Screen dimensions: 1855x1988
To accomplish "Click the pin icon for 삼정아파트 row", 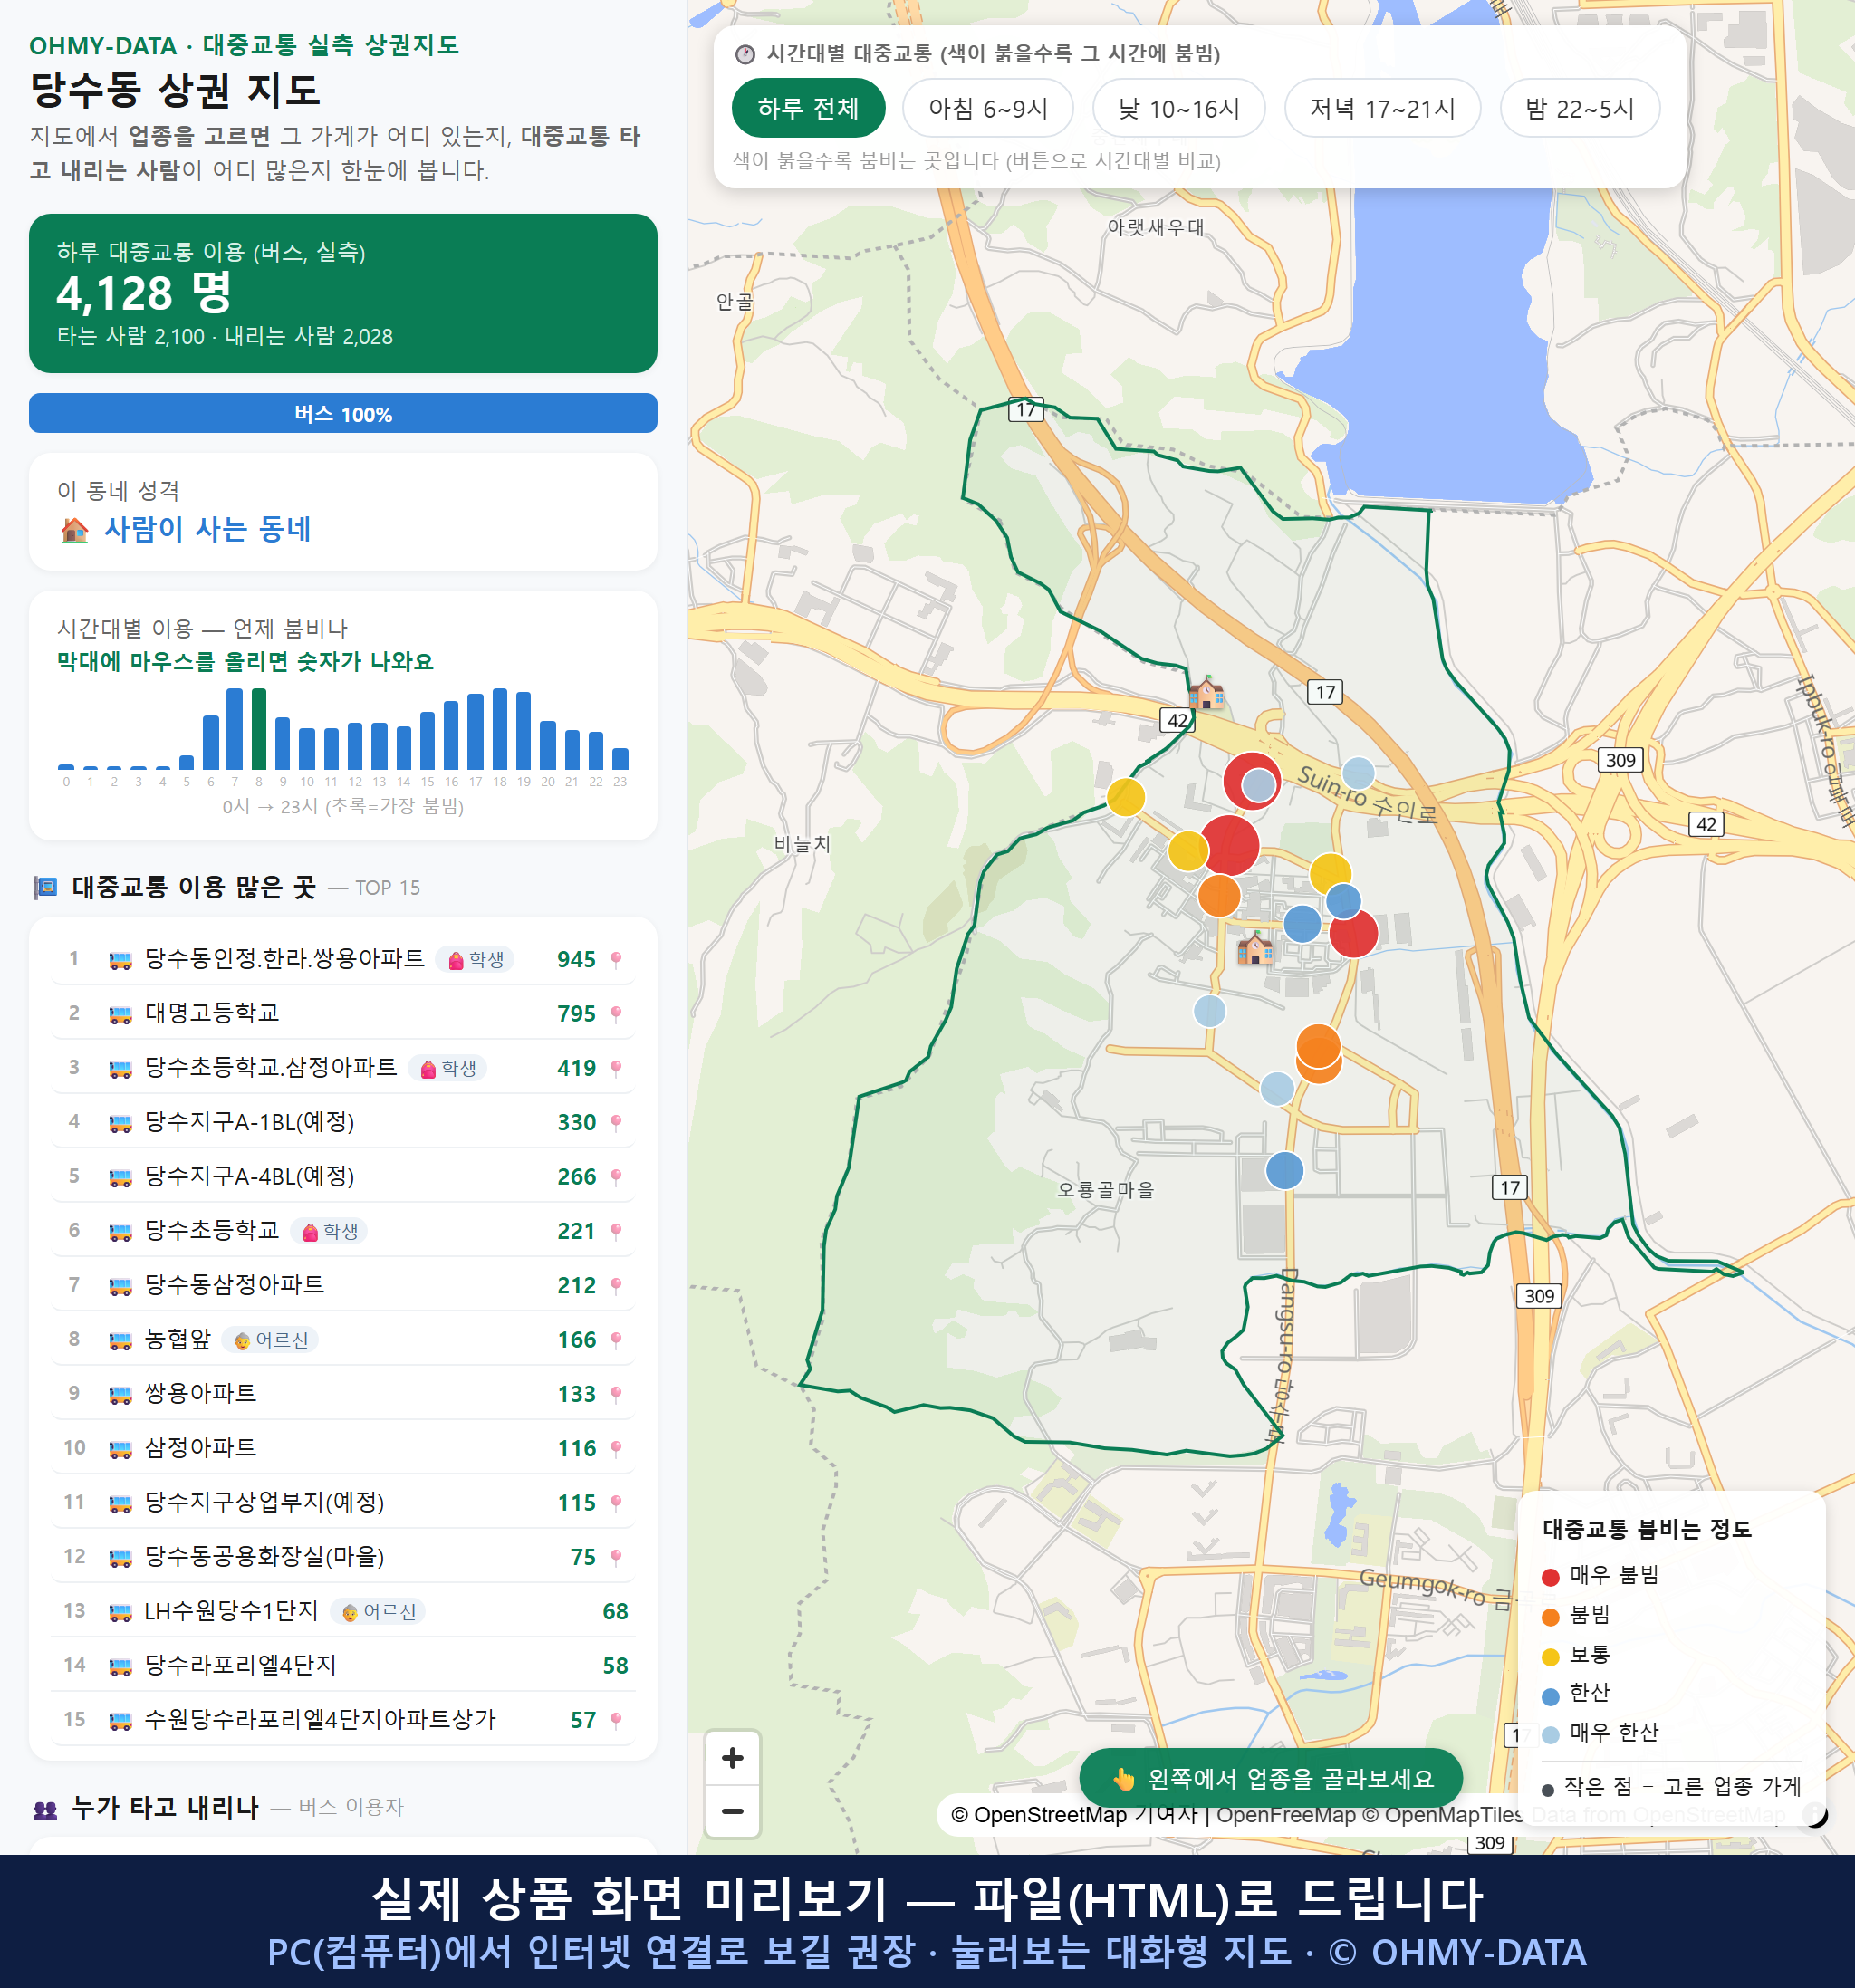I will point(616,1448).
